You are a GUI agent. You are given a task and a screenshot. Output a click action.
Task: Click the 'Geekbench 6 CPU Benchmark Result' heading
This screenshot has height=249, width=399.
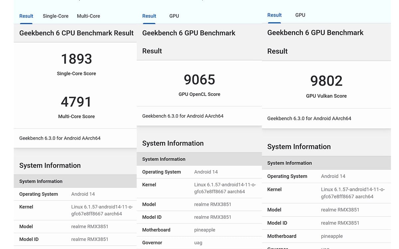(76, 33)
